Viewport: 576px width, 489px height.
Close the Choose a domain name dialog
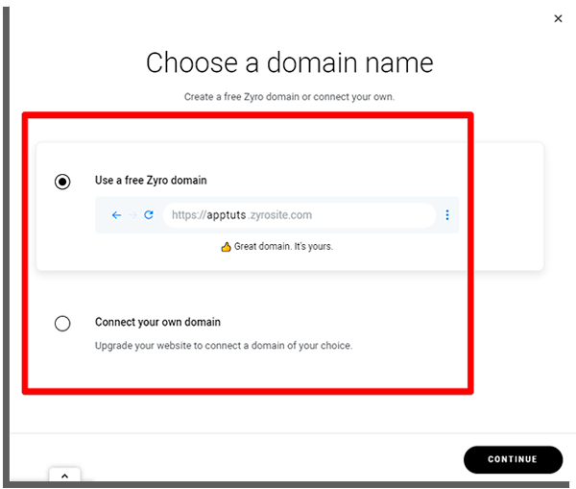click(x=558, y=18)
